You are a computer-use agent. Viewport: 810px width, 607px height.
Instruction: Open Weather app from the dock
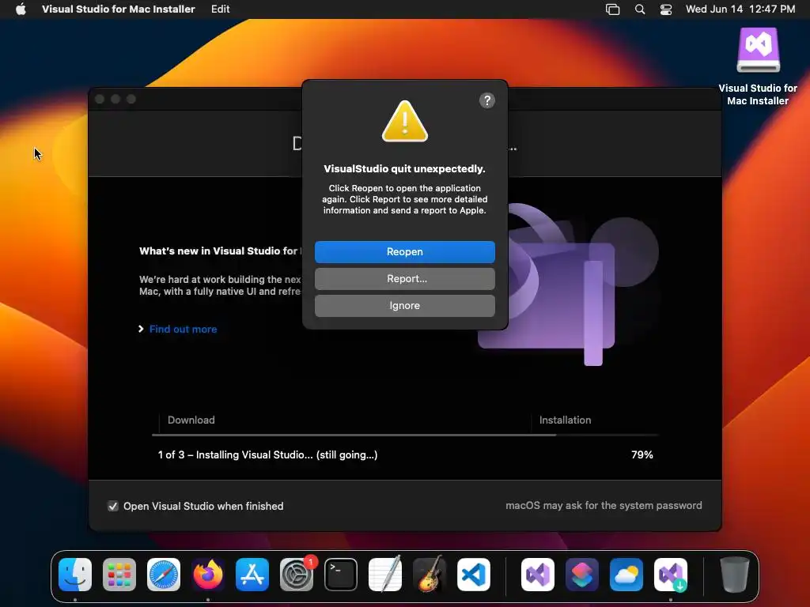(626, 574)
